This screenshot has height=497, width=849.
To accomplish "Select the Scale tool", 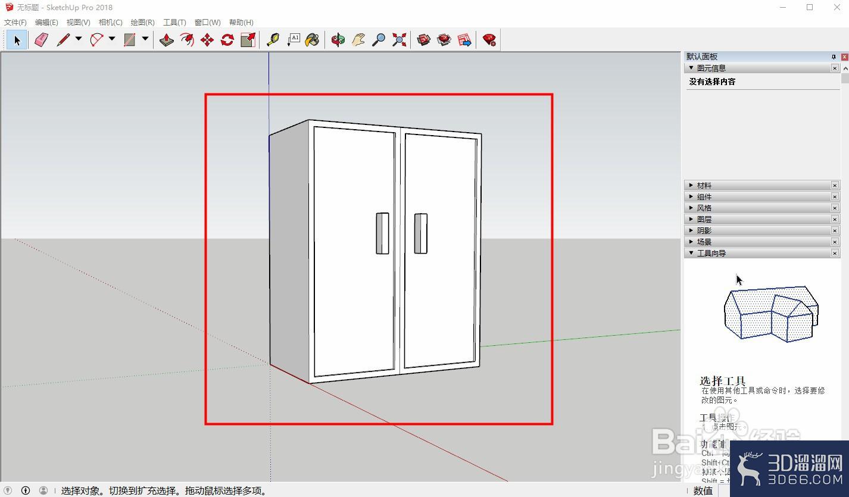I will [248, 40].
